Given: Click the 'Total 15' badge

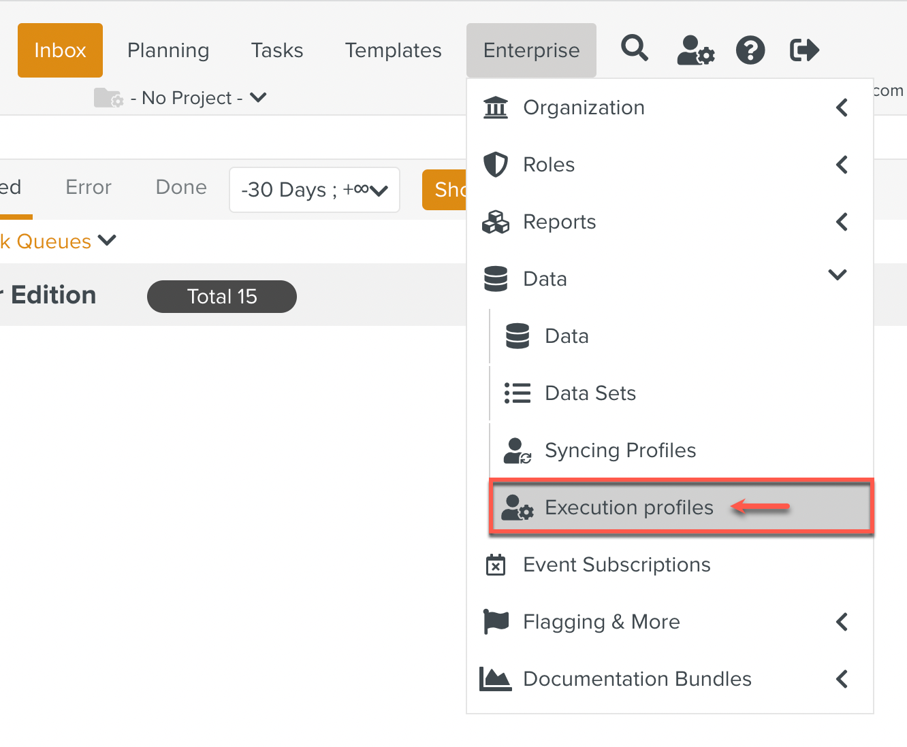Looking at the screenshot, I should [x=221, y=296].
